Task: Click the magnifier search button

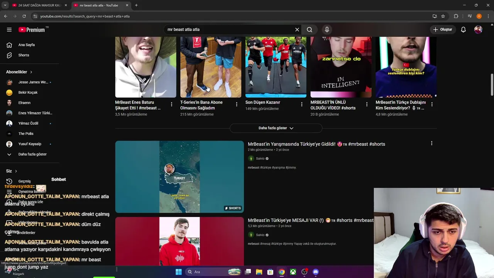Action: point(310,29)
